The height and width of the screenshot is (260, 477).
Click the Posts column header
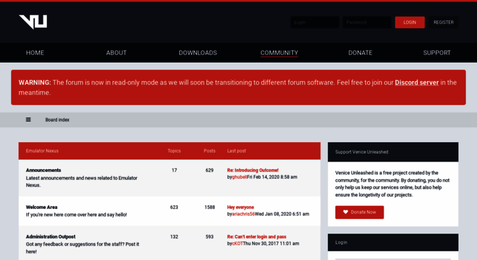[x=209, y=151]
